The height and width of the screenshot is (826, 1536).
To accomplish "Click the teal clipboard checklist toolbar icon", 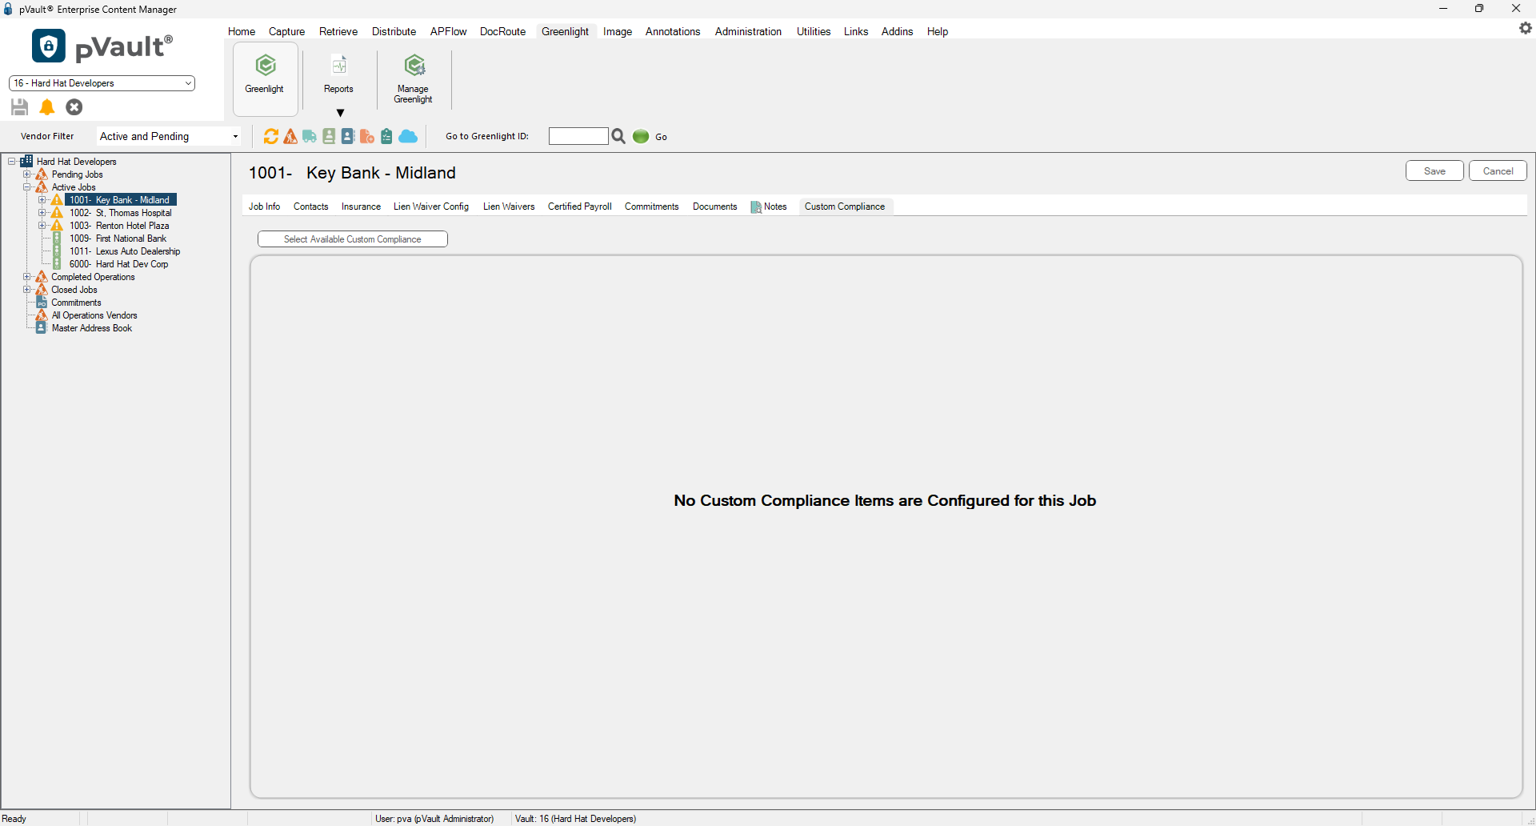I will coord(386,137).
